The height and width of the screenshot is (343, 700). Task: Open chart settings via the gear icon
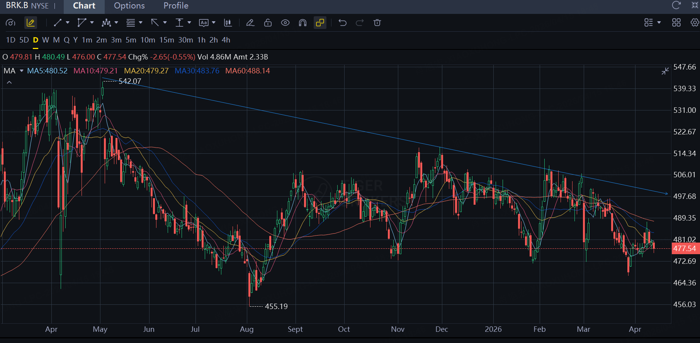(695, 23)
